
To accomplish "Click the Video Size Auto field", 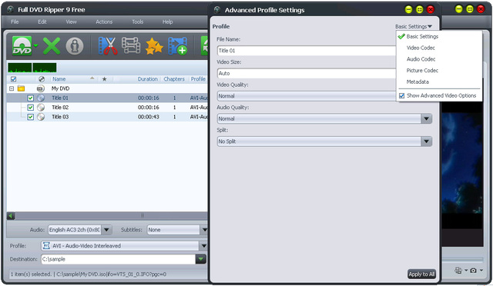I will point(307,73).
